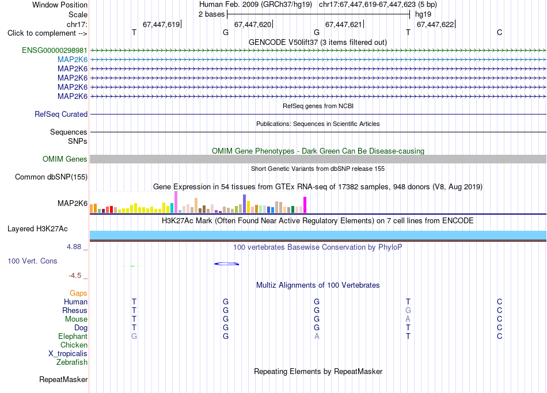Click the Sequences track label
The image size is (547, 393).
click(69, 132)
